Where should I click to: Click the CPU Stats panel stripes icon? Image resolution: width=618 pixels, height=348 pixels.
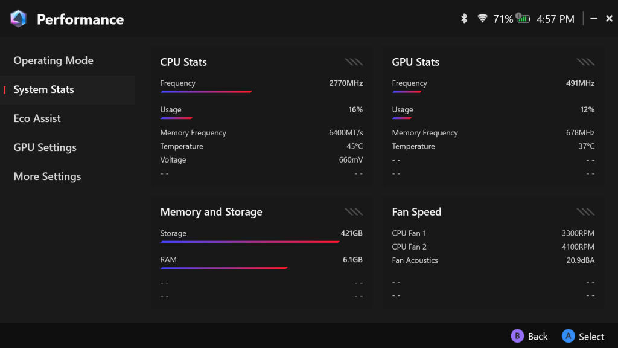[x=354, y=62]
